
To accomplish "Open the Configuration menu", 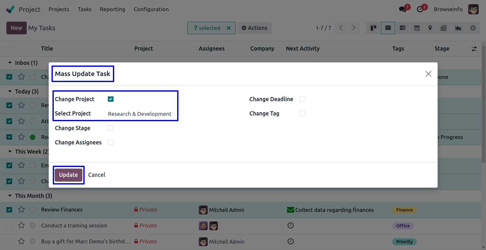I will tap(151, 9).
